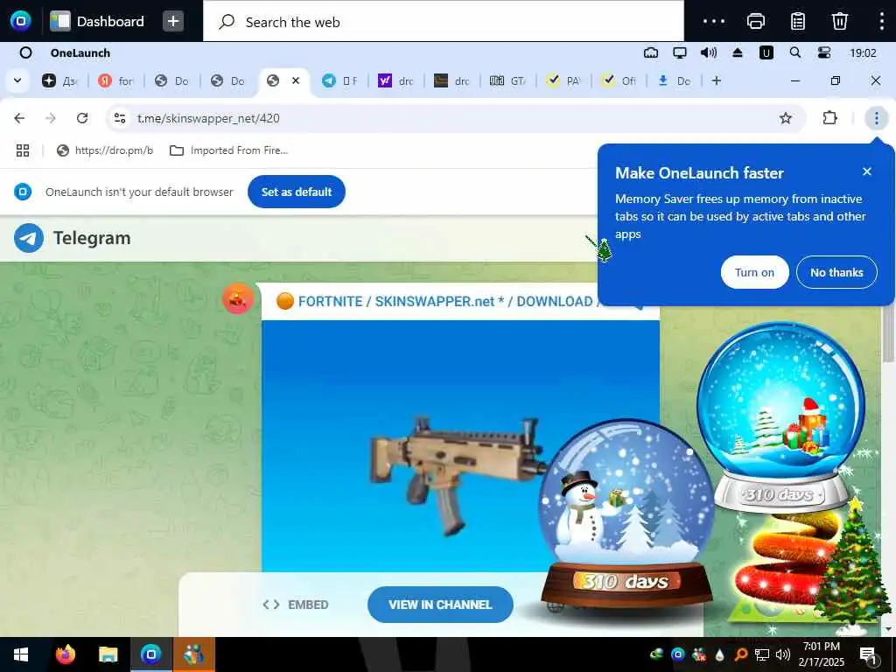Open the Imported From Fire... bookmarks folder
The height and width of the screenshot is (672, 896).
(229, 150)
